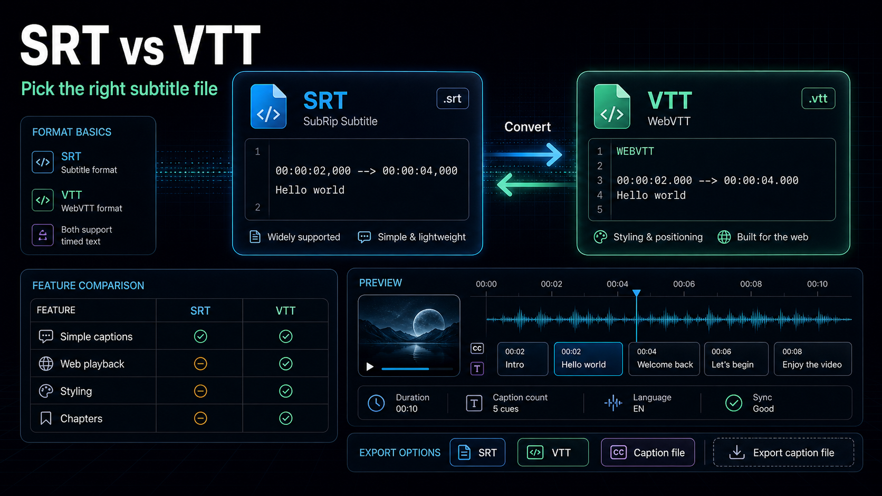This screenshot has width=882, height=496.
Task: Toggle the SRT status for Styling
Action: click(200, 391)
